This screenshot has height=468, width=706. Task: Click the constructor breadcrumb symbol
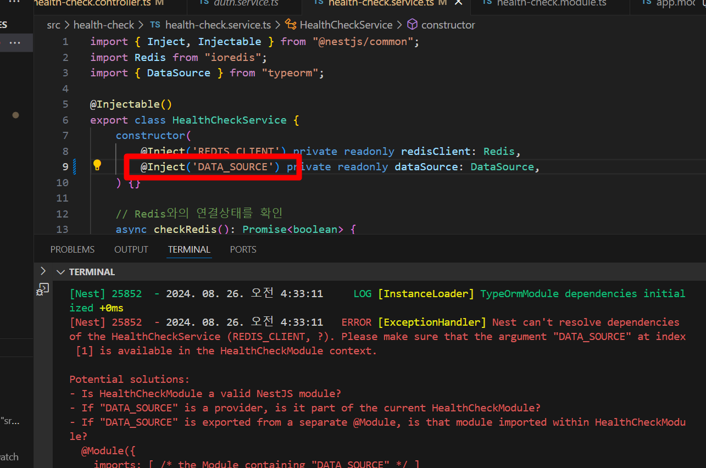pos(441,25)
